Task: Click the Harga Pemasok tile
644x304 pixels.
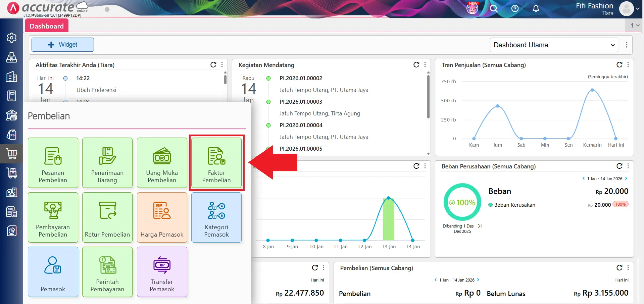Action: (x=162, y=217)
